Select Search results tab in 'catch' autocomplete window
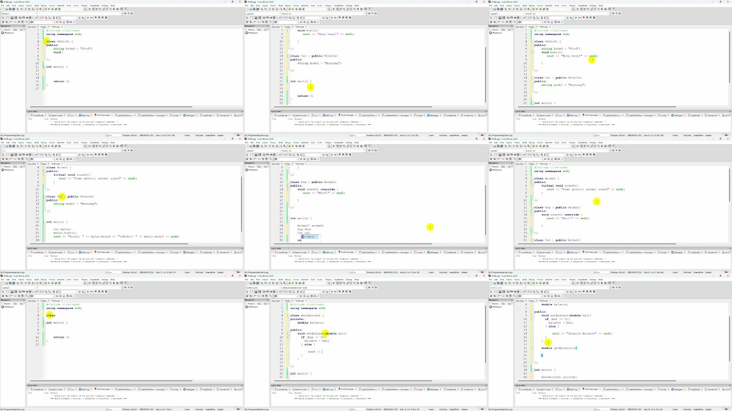The height and width of the screenshot is (411, 732). coord(301,252)
